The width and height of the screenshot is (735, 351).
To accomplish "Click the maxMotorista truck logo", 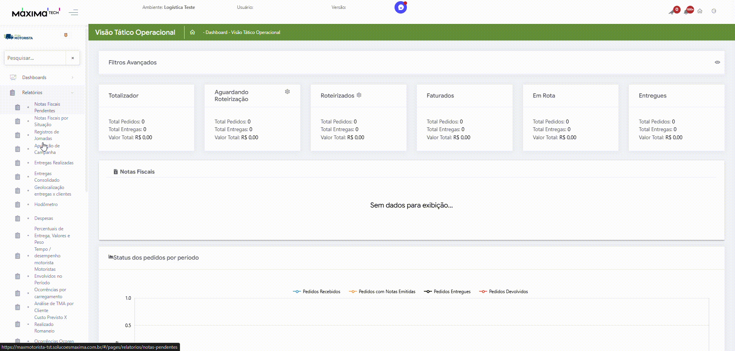I will tap(18, 37).
